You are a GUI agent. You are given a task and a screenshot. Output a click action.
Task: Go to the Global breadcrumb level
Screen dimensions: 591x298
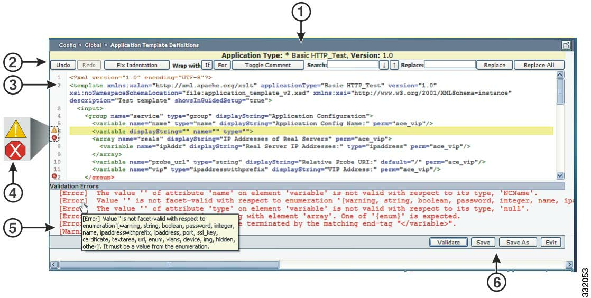pyautogui.click(x=93, y=45)
